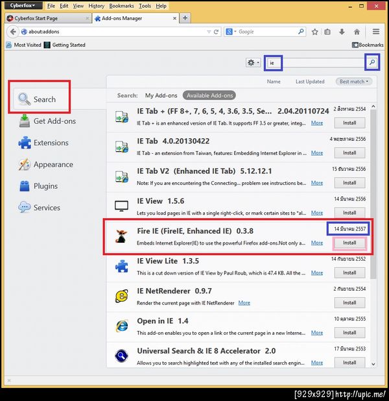Open the Bookmarks button at the toolbar's right end
389x401 pixels.
pyautogui.click(x=368, y=45)
